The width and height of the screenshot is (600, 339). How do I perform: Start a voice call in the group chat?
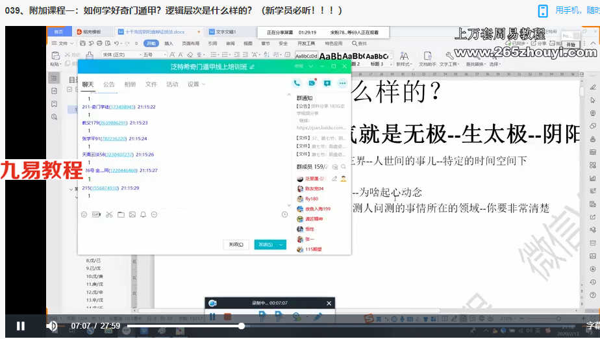point(297,83)
